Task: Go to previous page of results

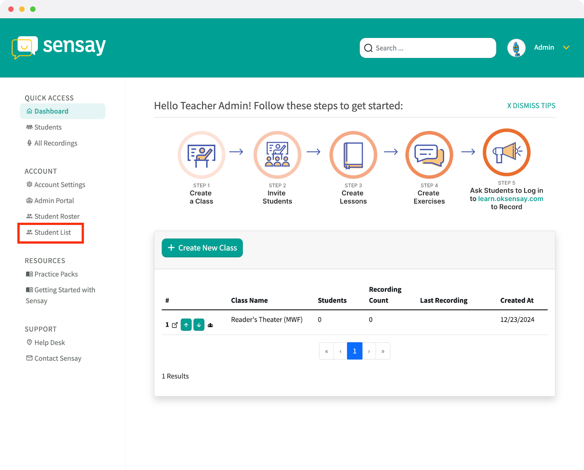Action: tap(341, 351)
